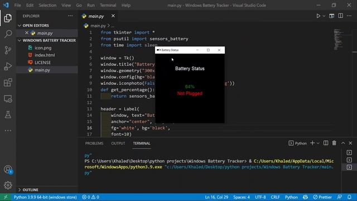Change language mode Python in status bar
357x201 pixels.
point(291,197)
